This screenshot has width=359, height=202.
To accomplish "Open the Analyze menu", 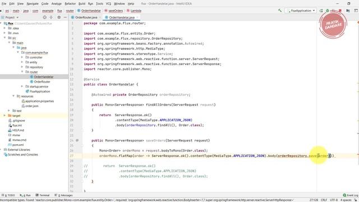I will [x=56, y=4].
